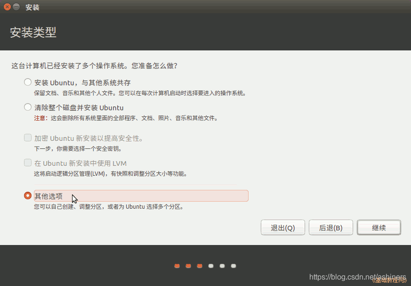This screenshot has height=286, width=411.
Task: Close the installer window
Action: tap(7, 7)
